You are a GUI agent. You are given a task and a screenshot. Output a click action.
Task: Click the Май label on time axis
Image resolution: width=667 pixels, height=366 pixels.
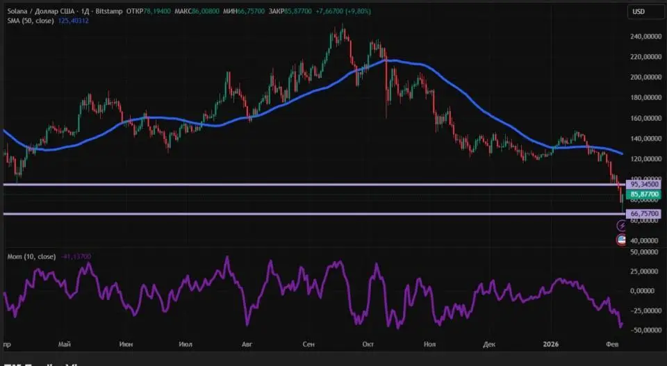65,344
